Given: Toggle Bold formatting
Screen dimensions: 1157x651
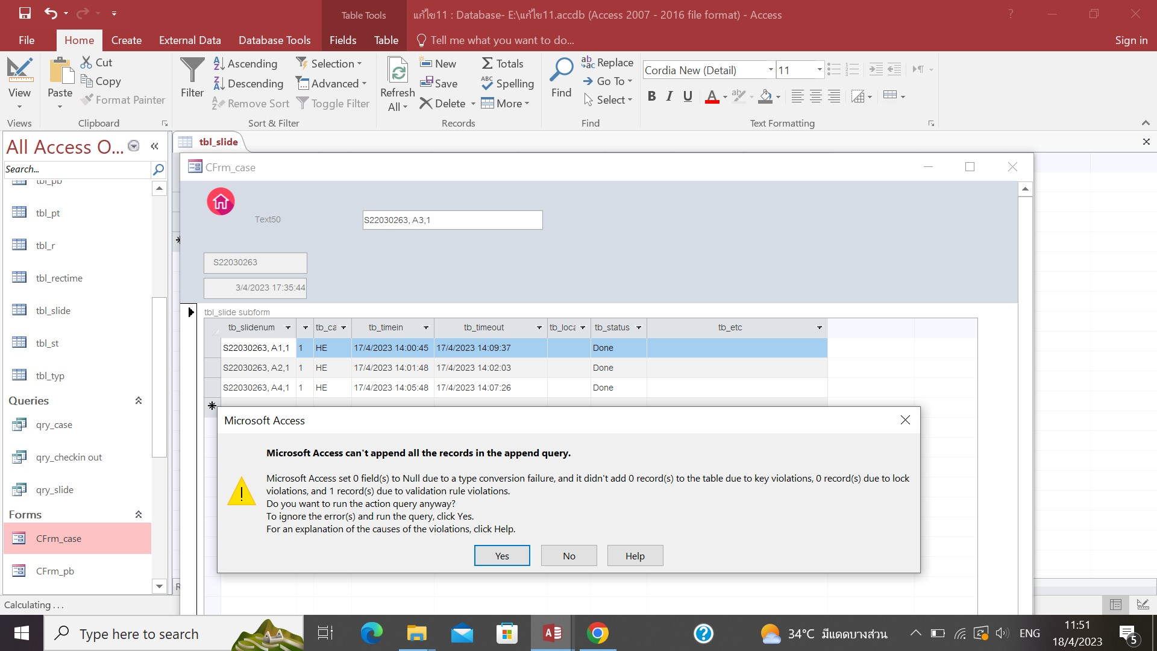Looking at the screenshot, I should click(651, 96).
